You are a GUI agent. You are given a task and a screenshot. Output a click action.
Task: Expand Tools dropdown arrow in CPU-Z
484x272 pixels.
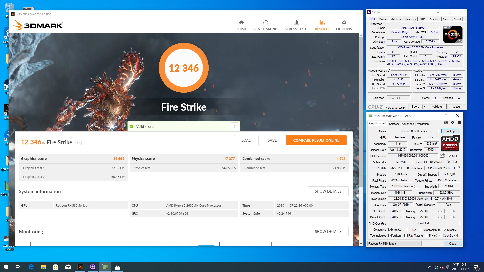(x=425, y=107)
